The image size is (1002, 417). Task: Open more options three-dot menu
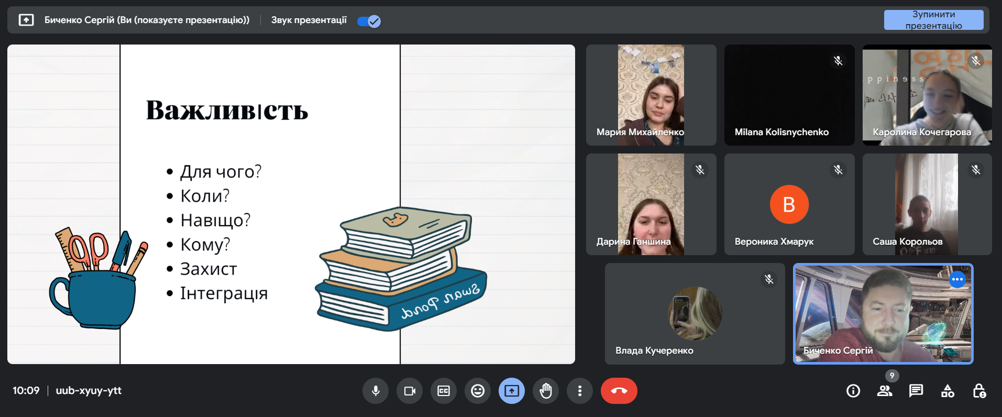[x=580, y=391]
